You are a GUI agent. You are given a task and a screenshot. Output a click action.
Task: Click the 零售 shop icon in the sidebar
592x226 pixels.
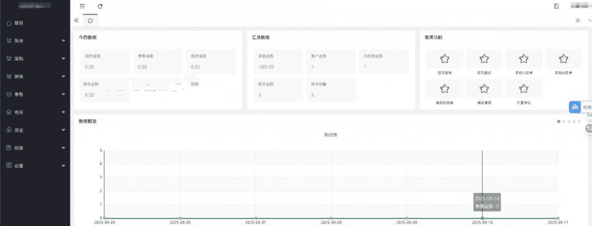pos(9,94)
